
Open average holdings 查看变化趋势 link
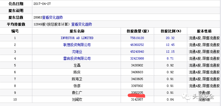(81, 24)
